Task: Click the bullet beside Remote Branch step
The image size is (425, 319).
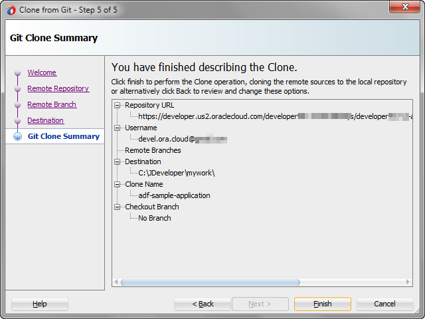Action: point(17,105)
